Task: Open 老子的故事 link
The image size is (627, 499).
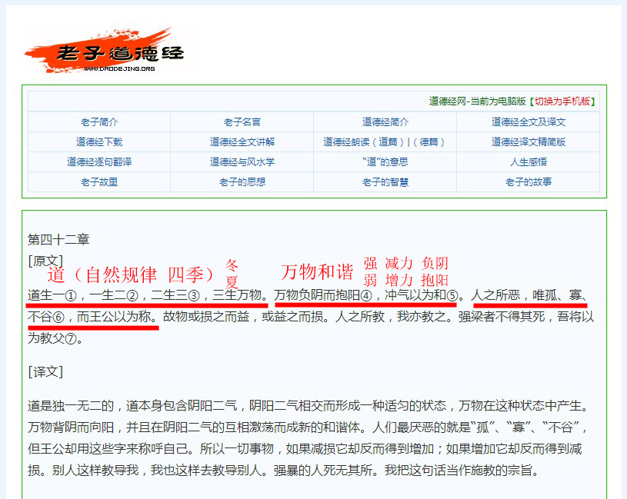Action: (x=529, y=181)
